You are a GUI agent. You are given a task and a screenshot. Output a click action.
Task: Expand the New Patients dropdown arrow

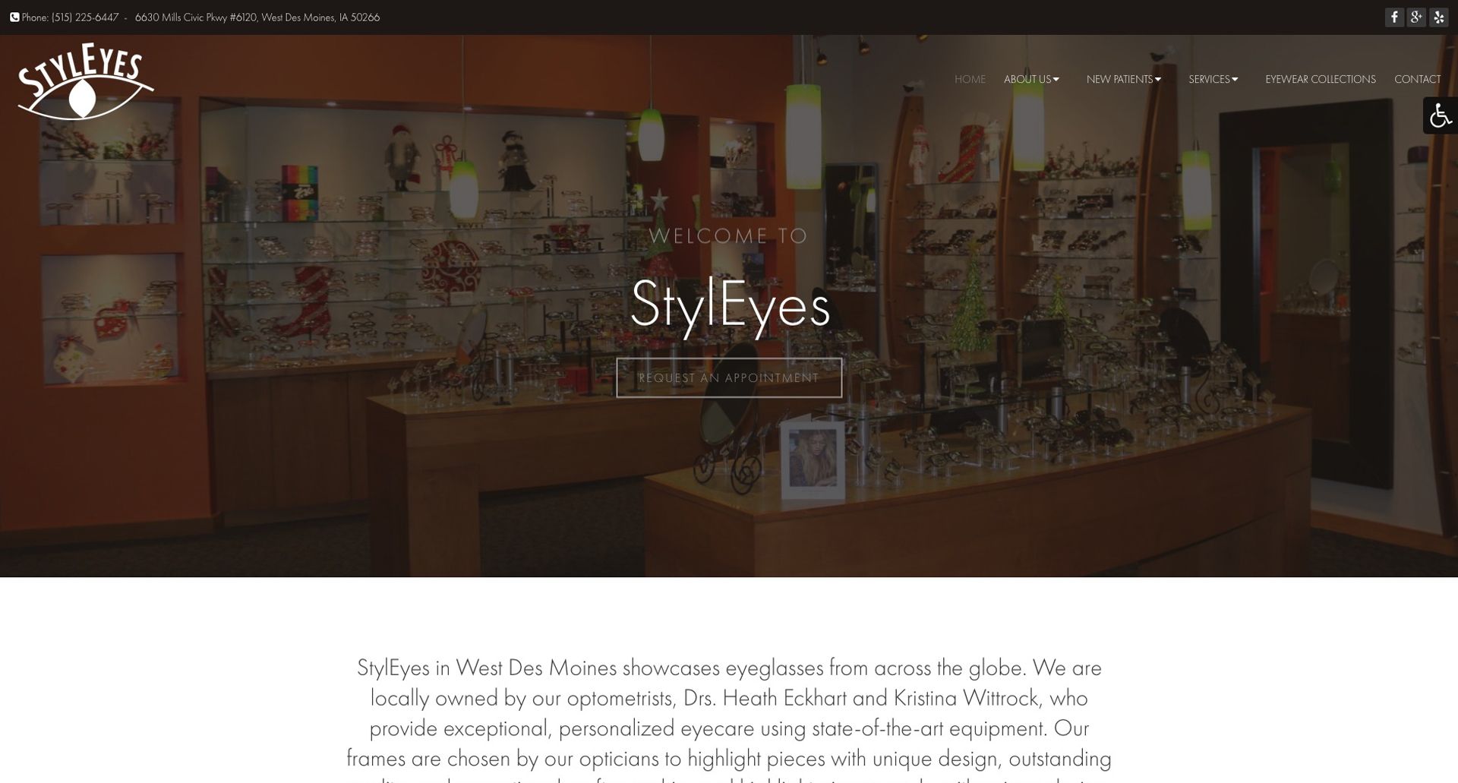click(1158, 79)
